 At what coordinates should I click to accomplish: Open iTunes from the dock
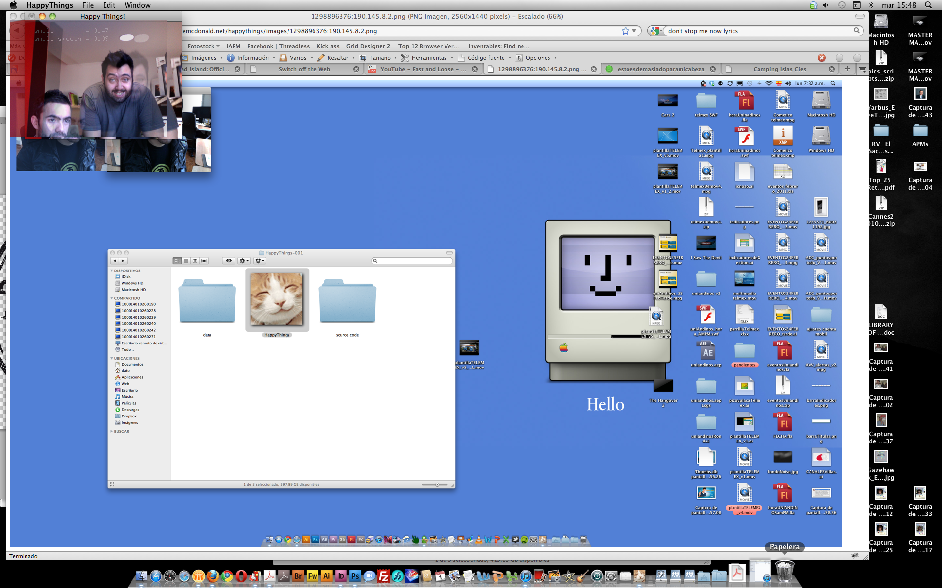point(525,576)
